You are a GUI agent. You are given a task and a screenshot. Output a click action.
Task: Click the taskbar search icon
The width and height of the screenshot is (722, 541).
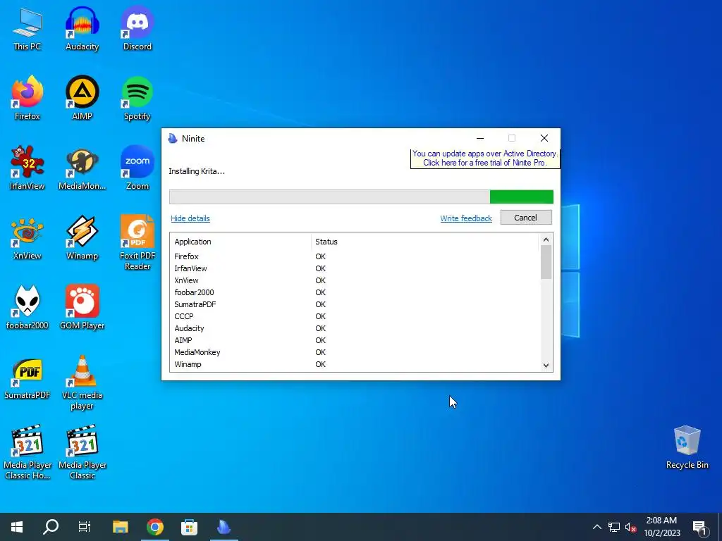(51, 527)
